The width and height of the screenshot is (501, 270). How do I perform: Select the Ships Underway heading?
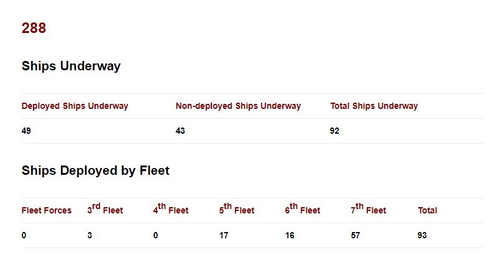[x=71, y=66]
